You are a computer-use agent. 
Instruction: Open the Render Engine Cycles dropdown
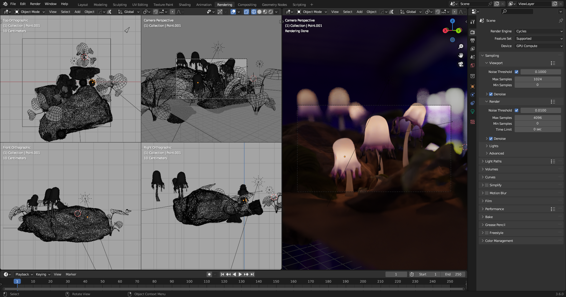click(539, 31)
